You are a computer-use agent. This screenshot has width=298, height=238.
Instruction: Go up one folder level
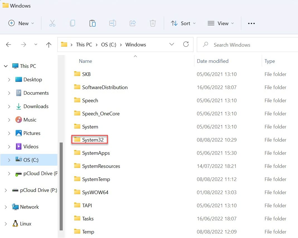[49, 45]
